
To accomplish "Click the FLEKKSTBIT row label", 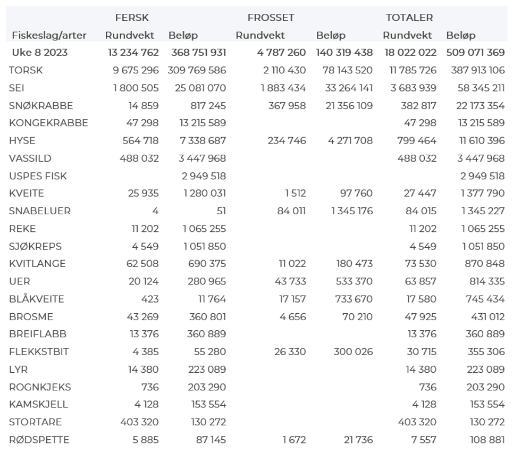I will 39,351.
